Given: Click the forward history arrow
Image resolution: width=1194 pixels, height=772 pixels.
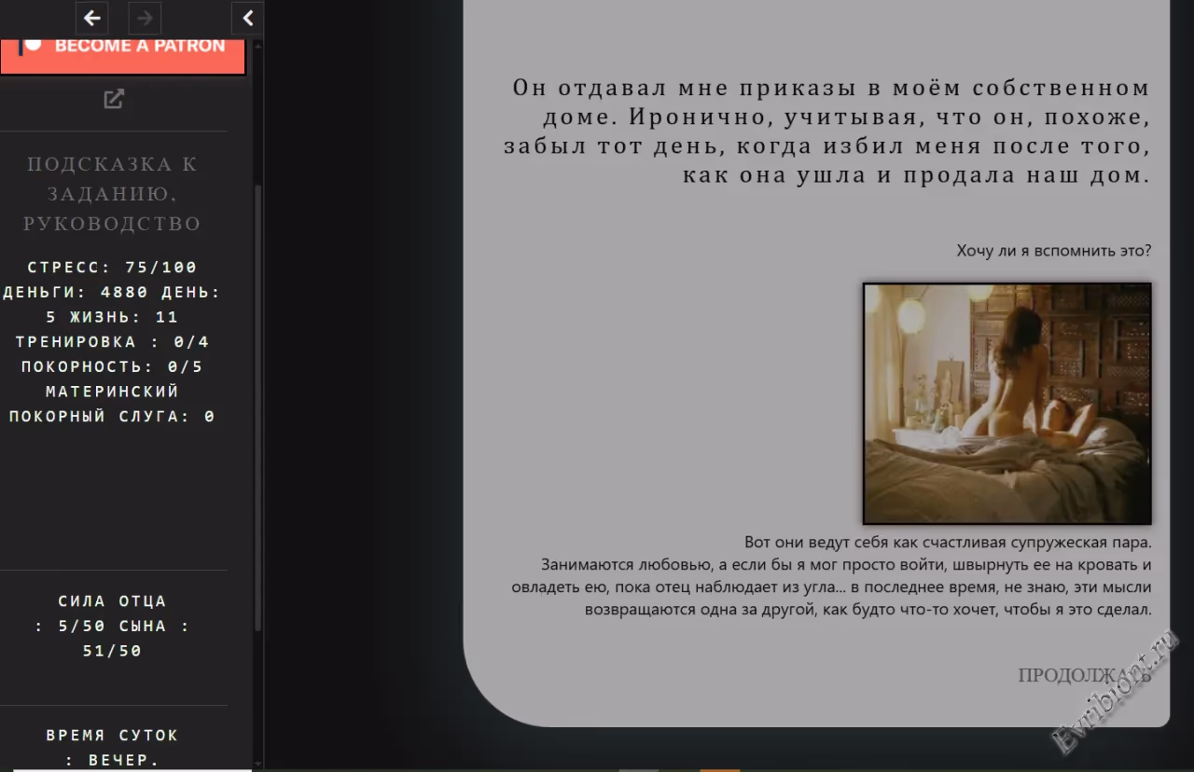Looking at the screenshot, I should 145,18.
